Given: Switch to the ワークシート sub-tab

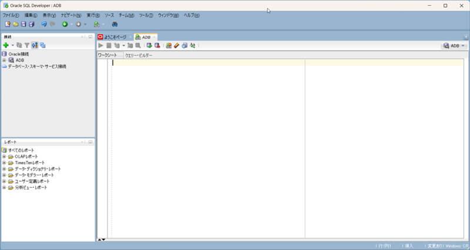Looking at the screenshot, I should [108, 55].
